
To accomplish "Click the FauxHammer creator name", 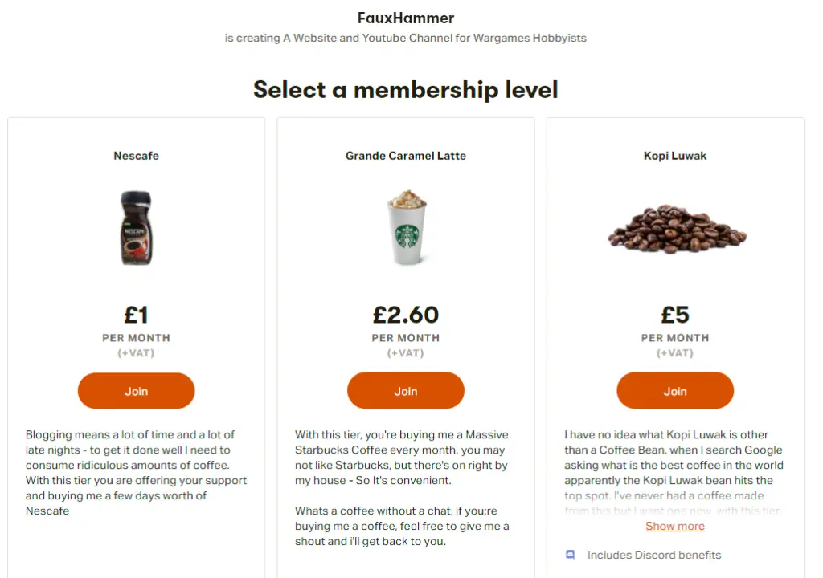I will point(406,18).
